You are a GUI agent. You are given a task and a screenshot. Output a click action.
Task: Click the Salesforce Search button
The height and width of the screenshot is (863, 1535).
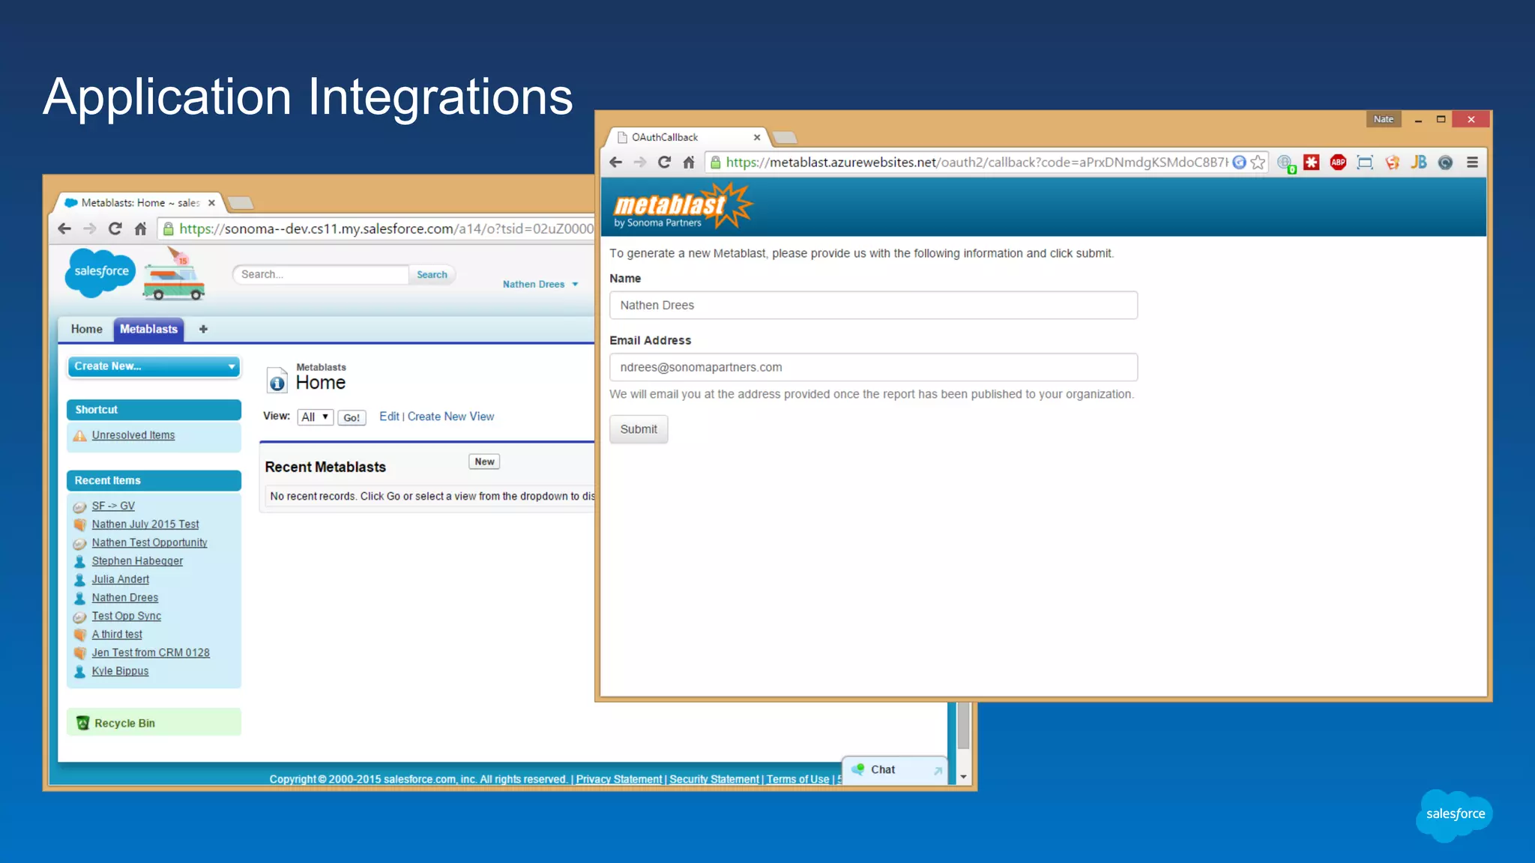point(432,275)
